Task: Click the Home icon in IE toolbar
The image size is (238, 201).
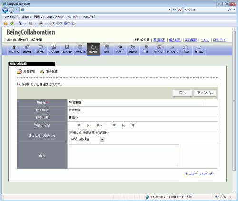Action: point(20,23)
